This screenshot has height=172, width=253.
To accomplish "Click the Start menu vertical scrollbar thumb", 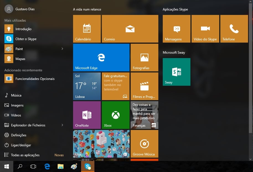I will tap(251, 69).
